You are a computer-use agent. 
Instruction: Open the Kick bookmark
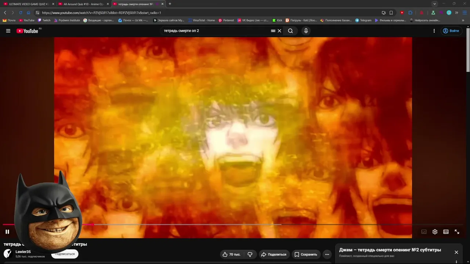tap(277, 20)
